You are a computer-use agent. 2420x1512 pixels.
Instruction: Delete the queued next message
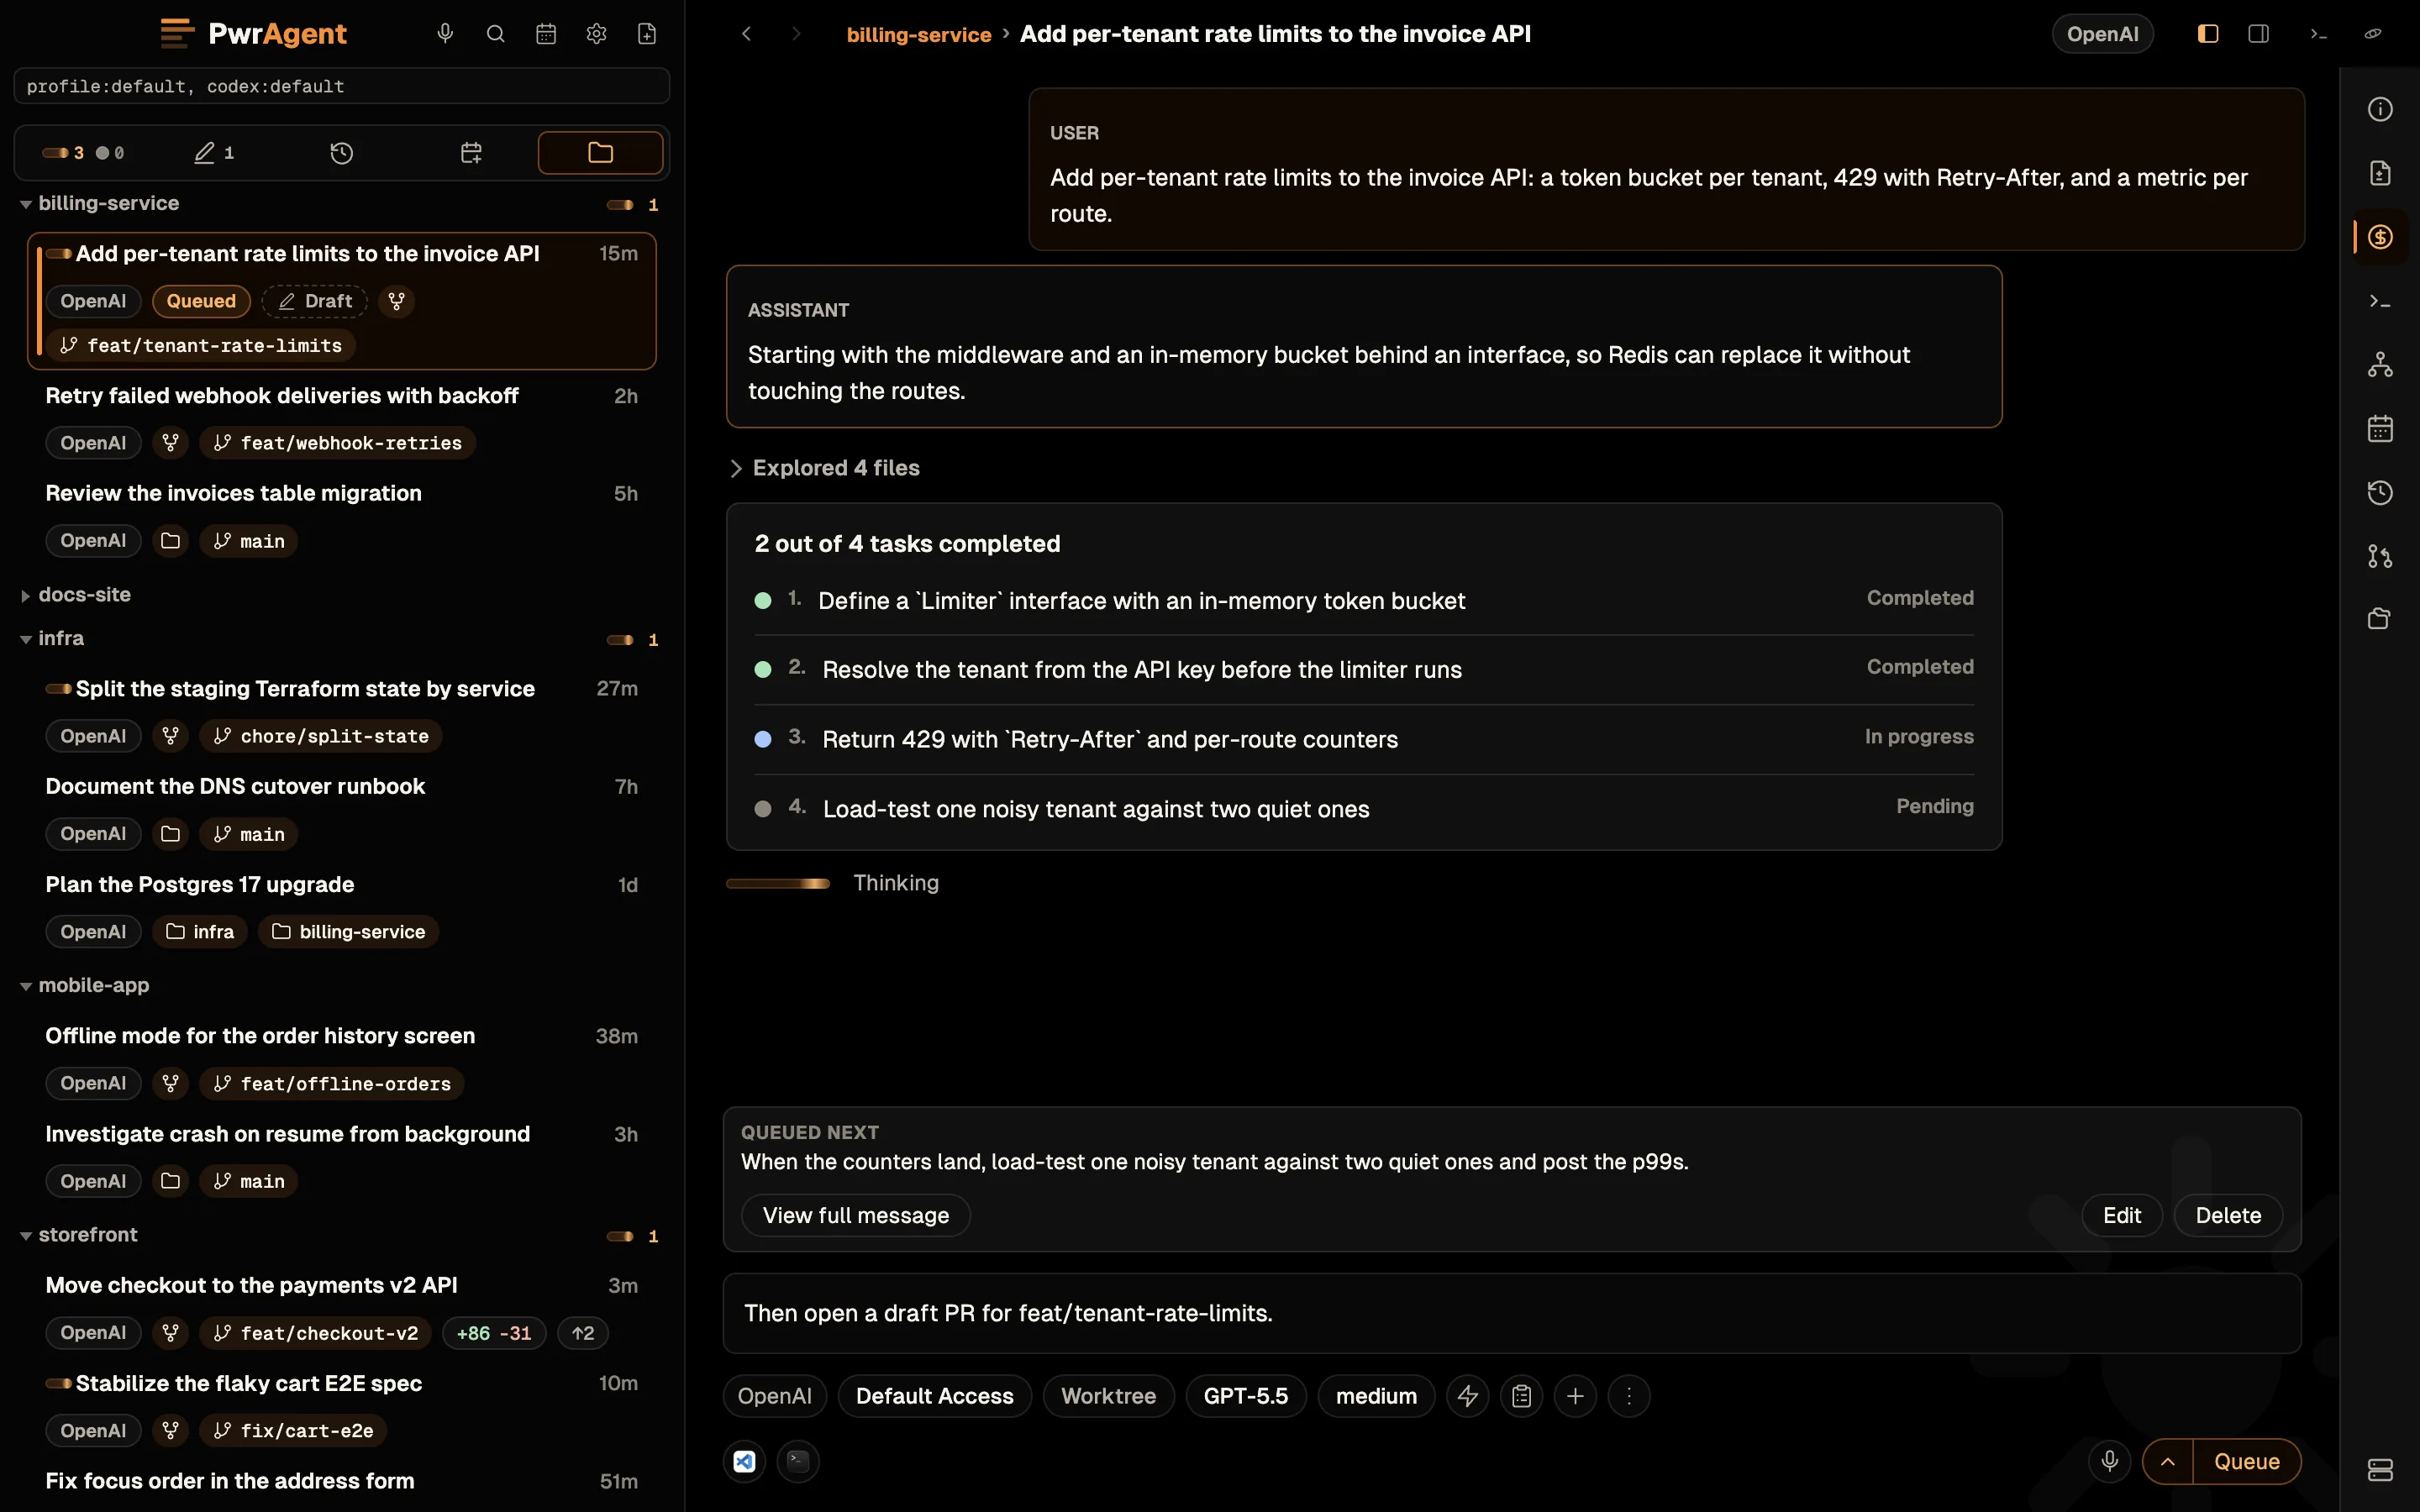coord(2228,1215)
